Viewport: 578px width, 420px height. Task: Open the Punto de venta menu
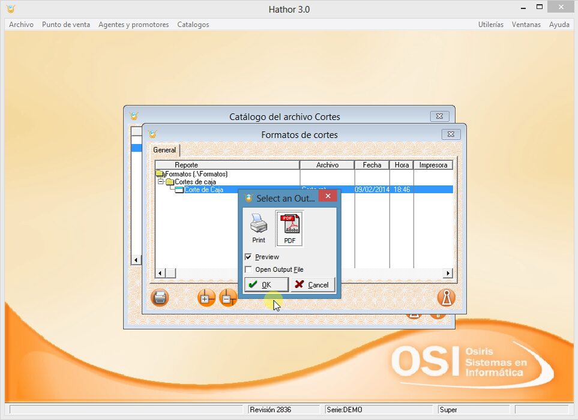(66, 25)
